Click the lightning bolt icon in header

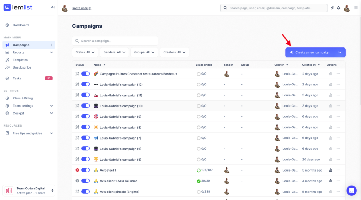(x=332, y=8)
